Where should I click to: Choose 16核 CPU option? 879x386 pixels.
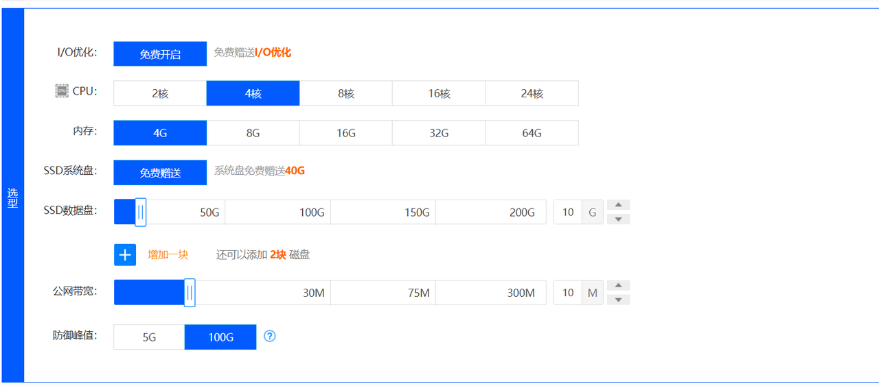pos(439,93)
